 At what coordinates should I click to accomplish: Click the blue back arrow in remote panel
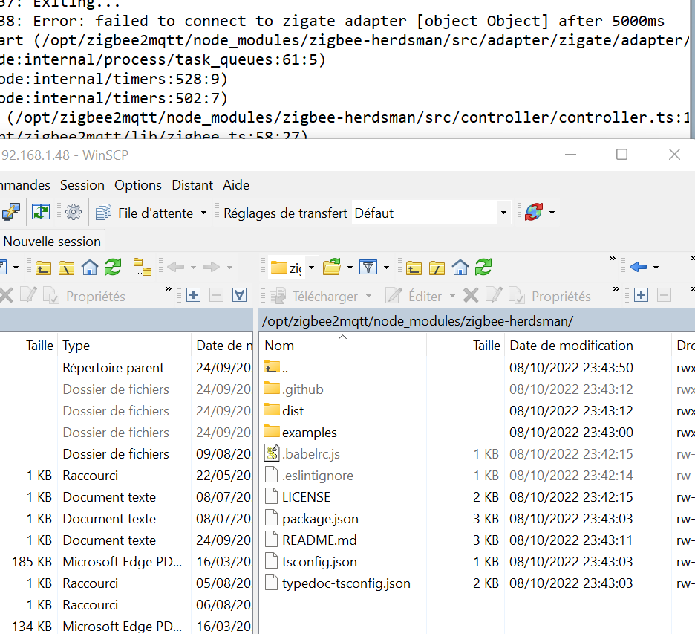tap(639, 267)
